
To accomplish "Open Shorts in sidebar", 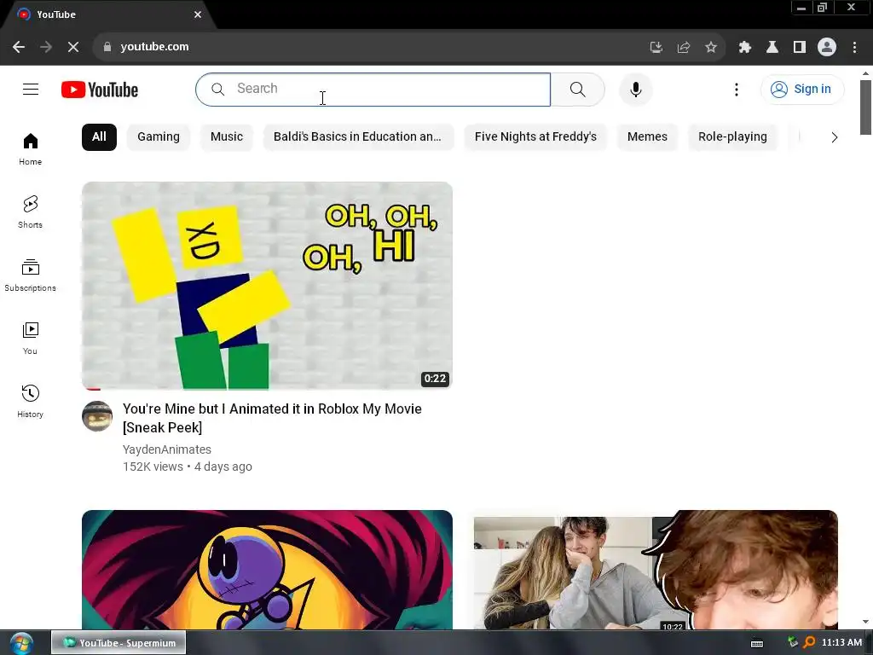I will 30,212.
